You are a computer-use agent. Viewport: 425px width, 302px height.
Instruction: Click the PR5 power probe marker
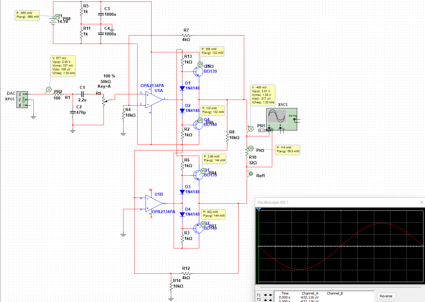point(251,149)
